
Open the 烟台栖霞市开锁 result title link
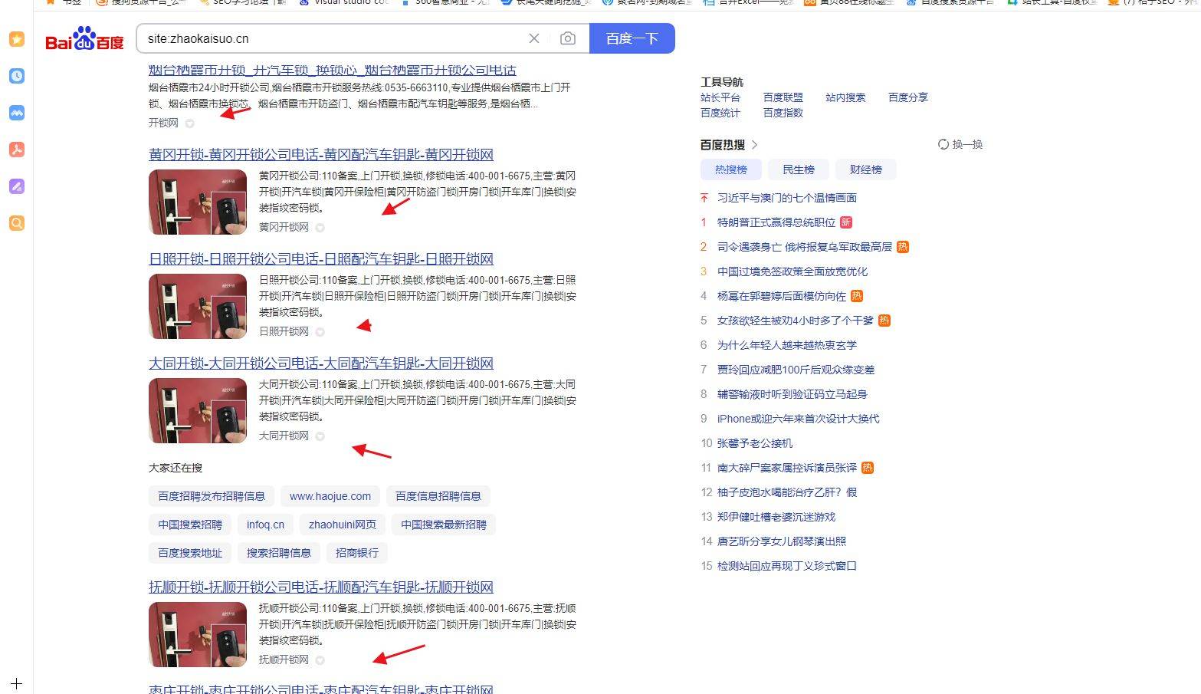333,70
